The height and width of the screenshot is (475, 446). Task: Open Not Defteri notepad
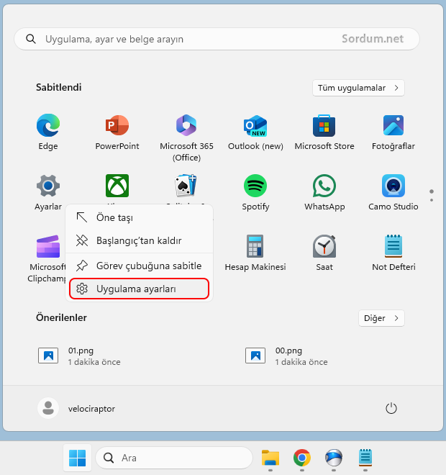(x=393, y=253)
